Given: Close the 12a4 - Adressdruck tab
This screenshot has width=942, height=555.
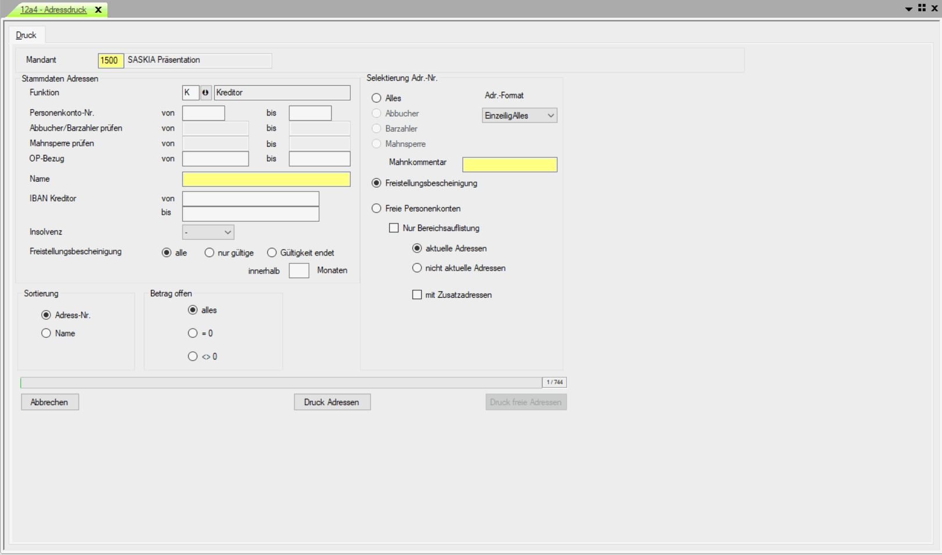Looking at the screenshot, I should click(98, 10).
